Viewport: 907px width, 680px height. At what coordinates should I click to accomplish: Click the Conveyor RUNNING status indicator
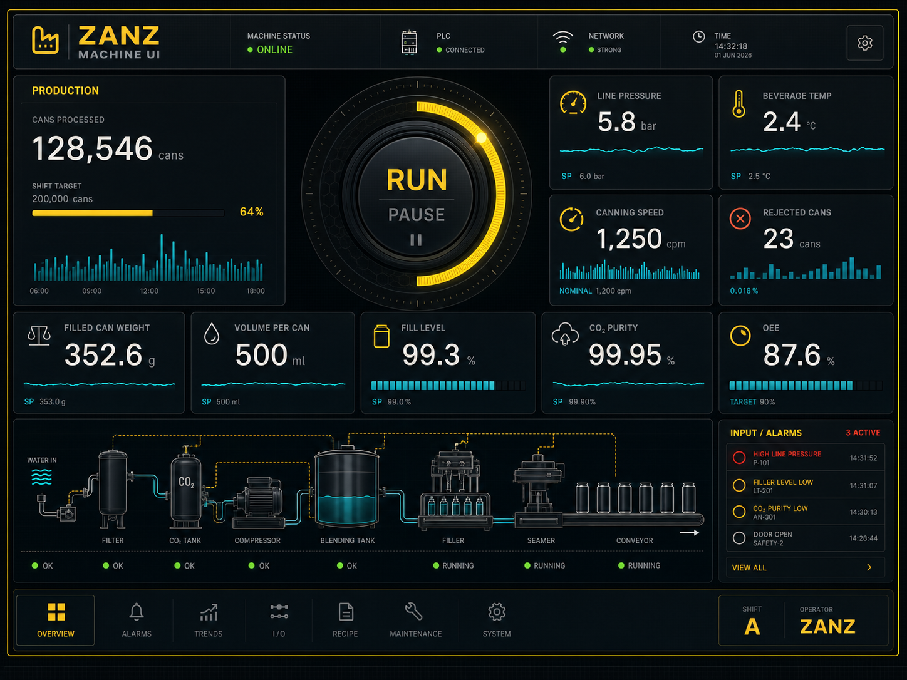coord(639,565)
